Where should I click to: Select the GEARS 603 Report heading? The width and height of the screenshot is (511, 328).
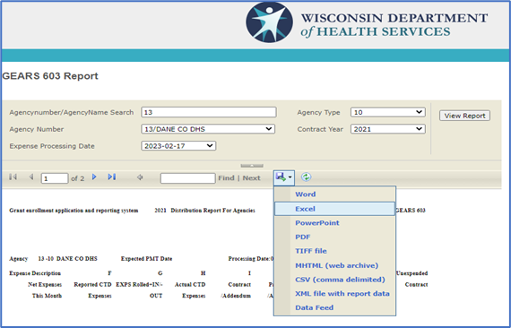pyautogui.click(x=50, y=76)
